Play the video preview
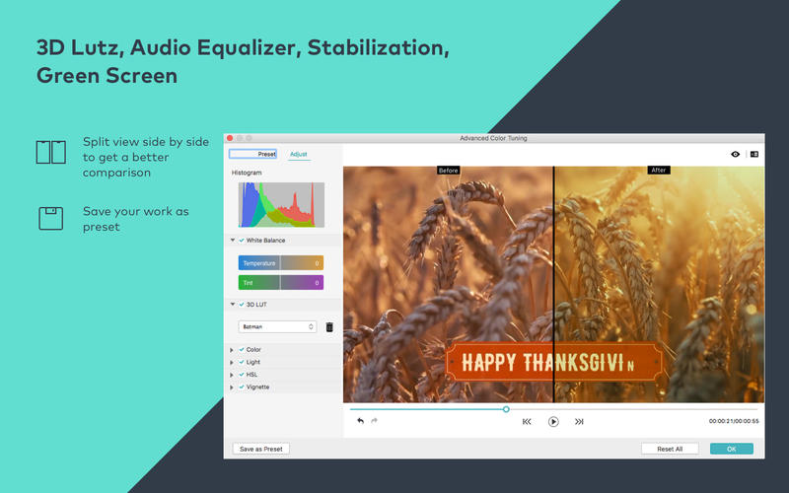The width and height of the screenshot is (789, 493). tap(553, 422)
